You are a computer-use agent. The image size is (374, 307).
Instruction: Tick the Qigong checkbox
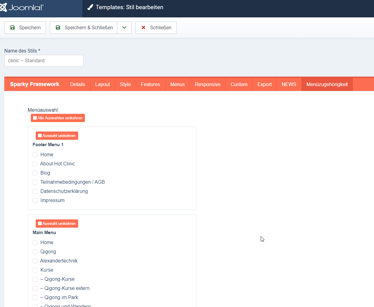35,252
